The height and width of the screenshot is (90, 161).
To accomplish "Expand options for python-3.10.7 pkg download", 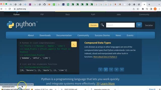I will (56, 89).
